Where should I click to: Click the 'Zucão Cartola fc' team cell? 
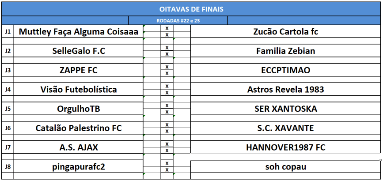coord(285,32)
